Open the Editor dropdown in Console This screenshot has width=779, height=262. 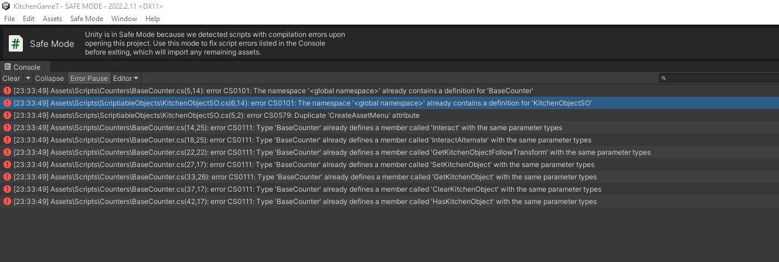(125, 79)
